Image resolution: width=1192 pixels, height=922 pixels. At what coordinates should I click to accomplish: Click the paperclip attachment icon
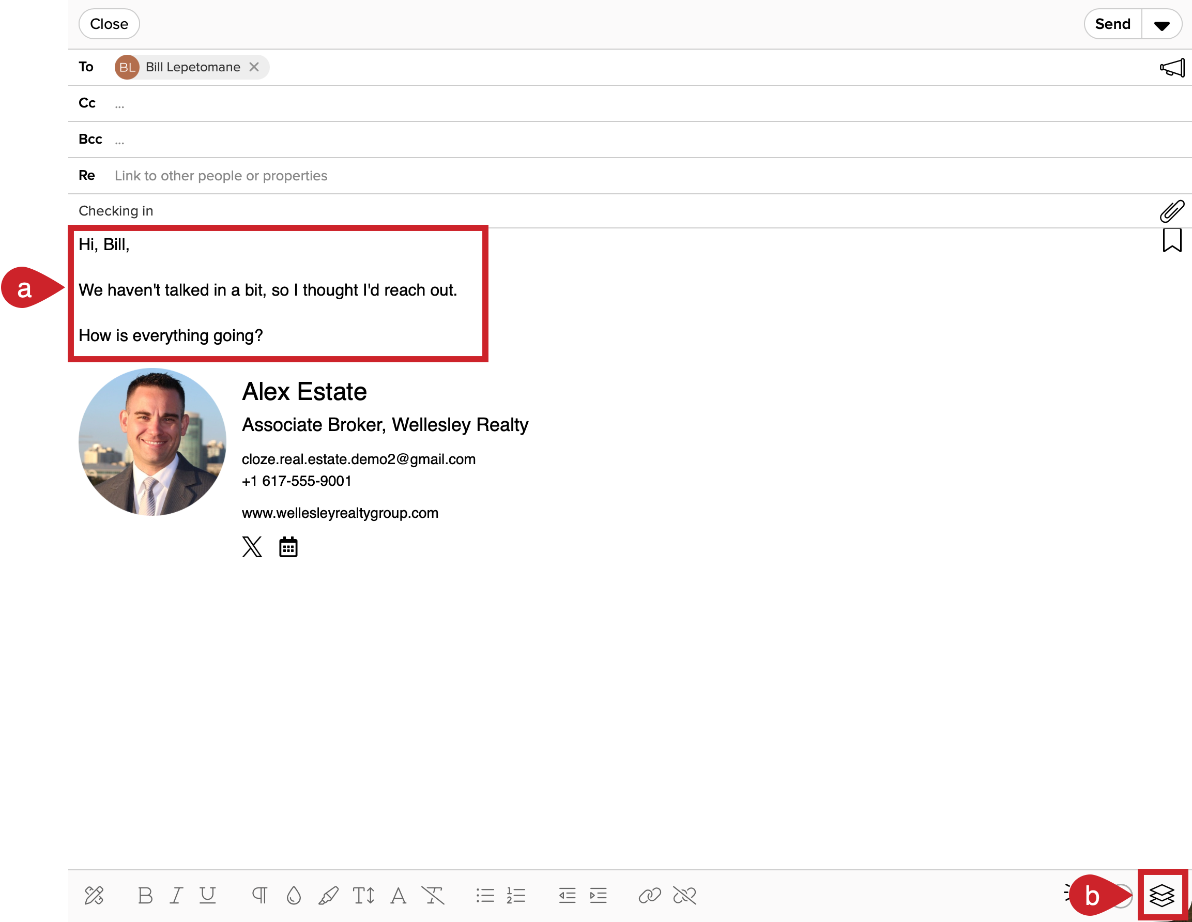(x=1171, y=211)
